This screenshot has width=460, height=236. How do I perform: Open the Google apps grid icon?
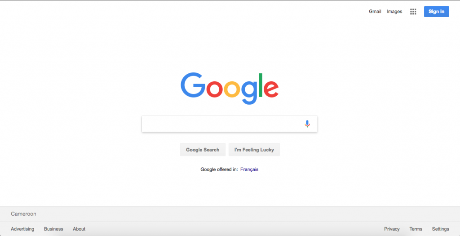point(413,12)
